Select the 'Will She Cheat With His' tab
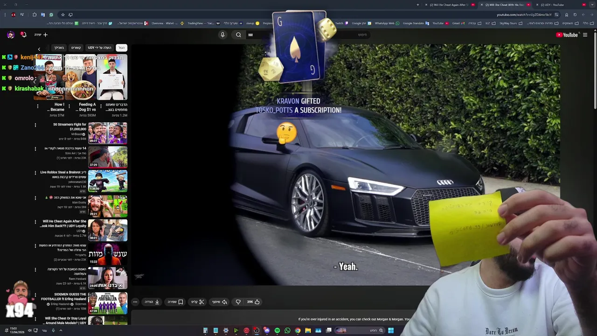 [505, 5]
